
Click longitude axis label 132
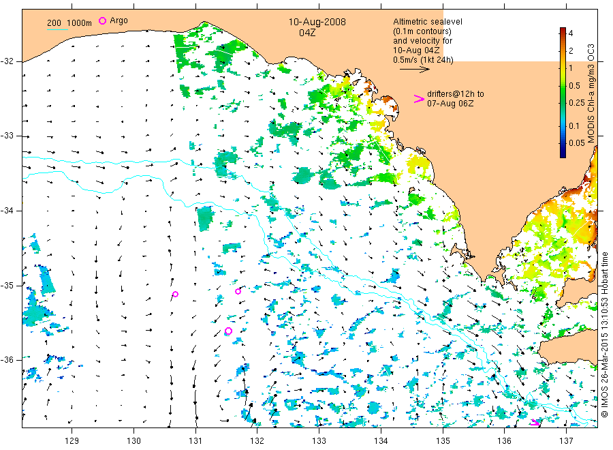(257, 441)
